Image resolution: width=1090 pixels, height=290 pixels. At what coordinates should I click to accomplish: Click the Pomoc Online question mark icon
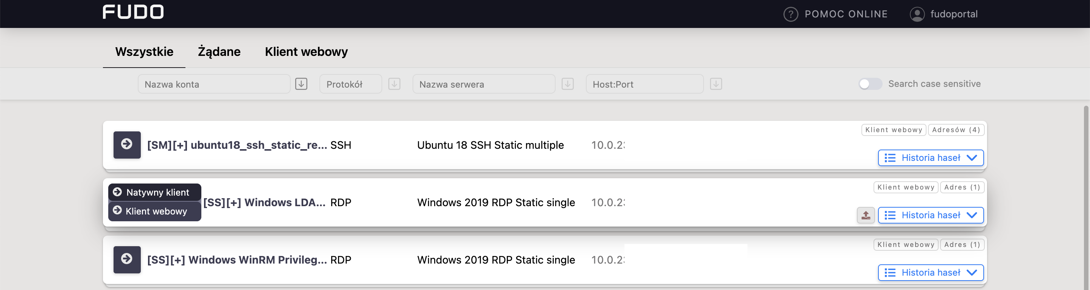pyautogui.click(x=790, y=14)
